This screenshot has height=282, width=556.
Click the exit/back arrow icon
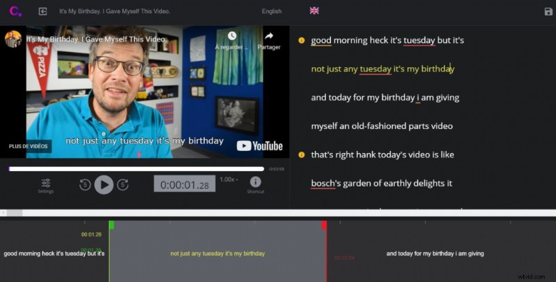43,11
